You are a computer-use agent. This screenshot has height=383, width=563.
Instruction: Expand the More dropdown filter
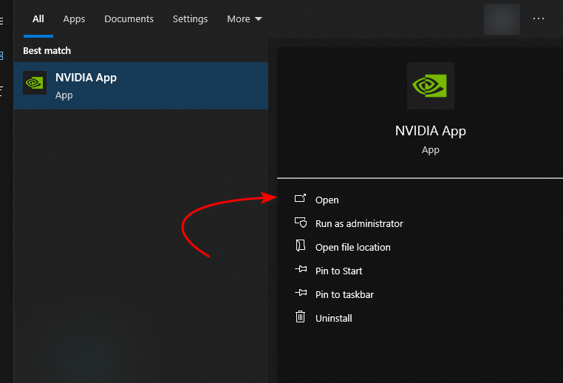pos(244,19)
